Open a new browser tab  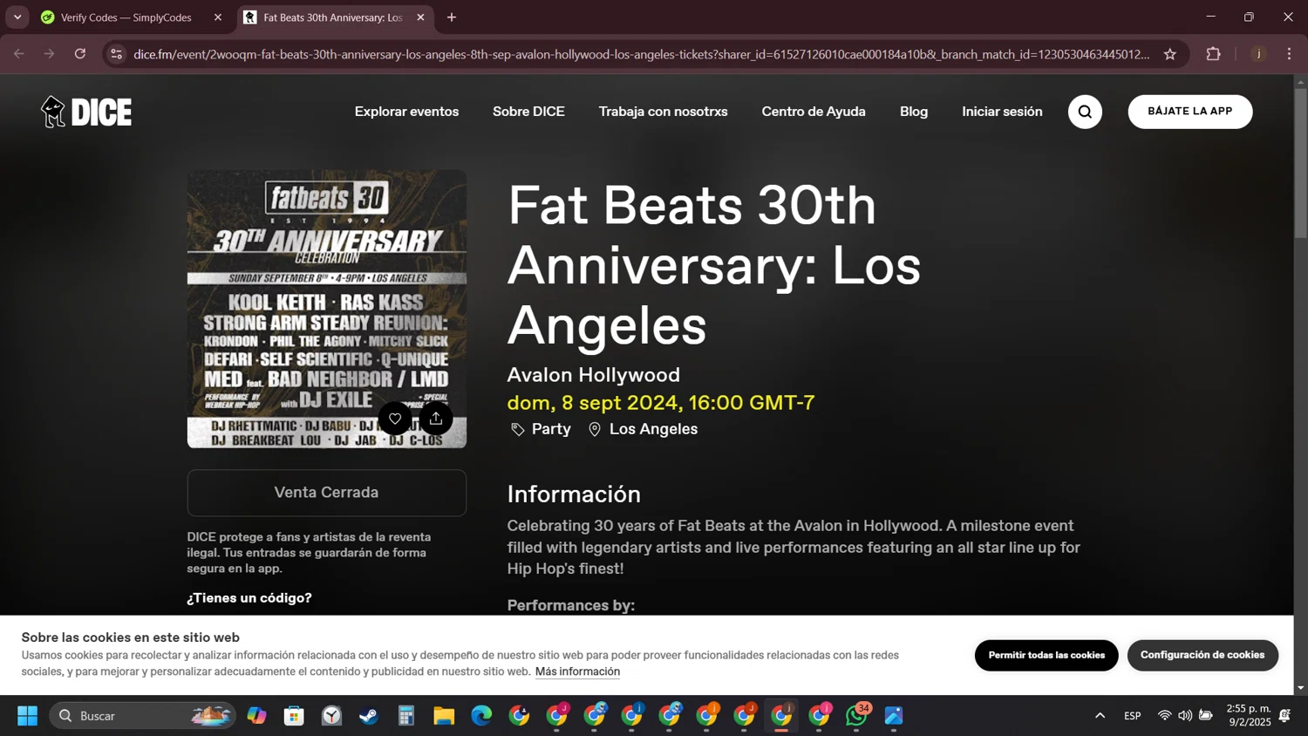click(452, 17)
